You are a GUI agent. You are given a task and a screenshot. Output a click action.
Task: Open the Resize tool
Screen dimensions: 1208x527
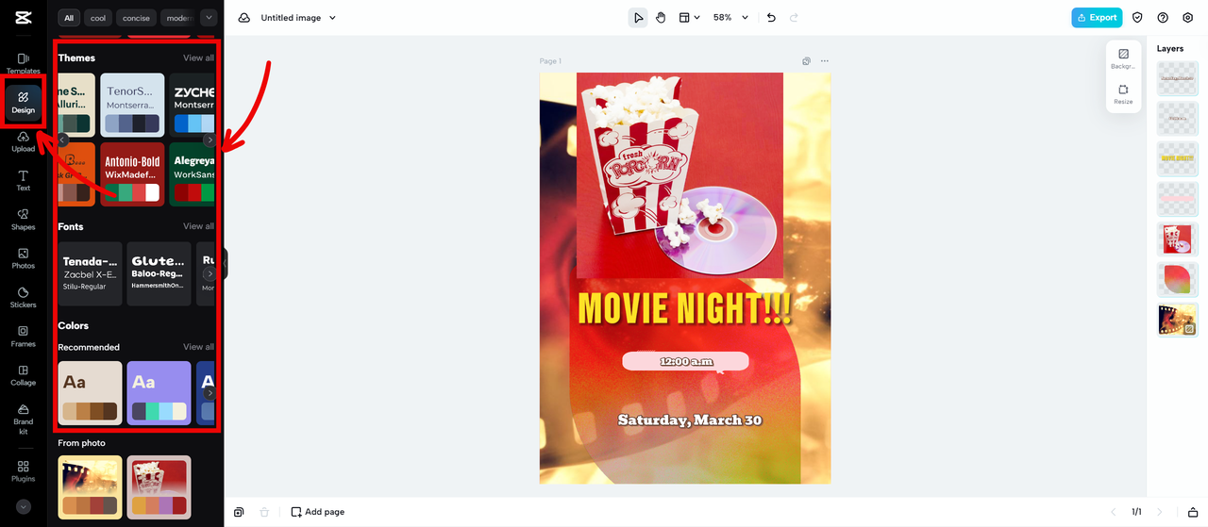click(1123, 94)
